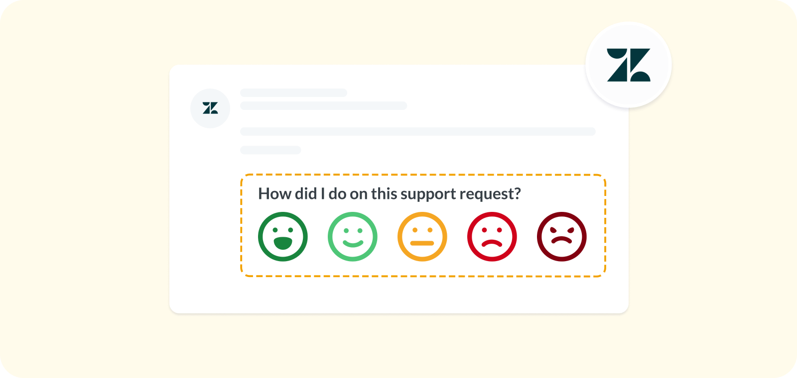Click the survey question heading text

tap(390, 194)
